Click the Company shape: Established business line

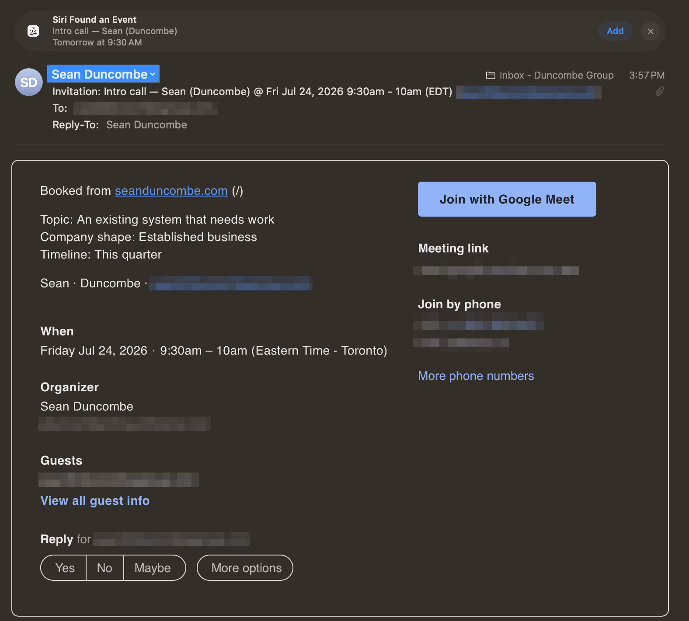pos(149,237)
